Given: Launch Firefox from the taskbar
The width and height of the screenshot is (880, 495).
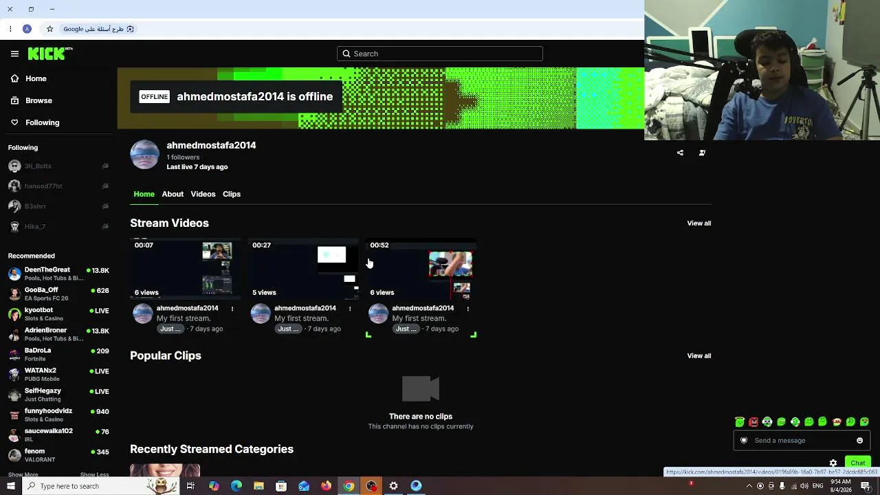Looking at the screenshot, I should (x=326, y=486).
